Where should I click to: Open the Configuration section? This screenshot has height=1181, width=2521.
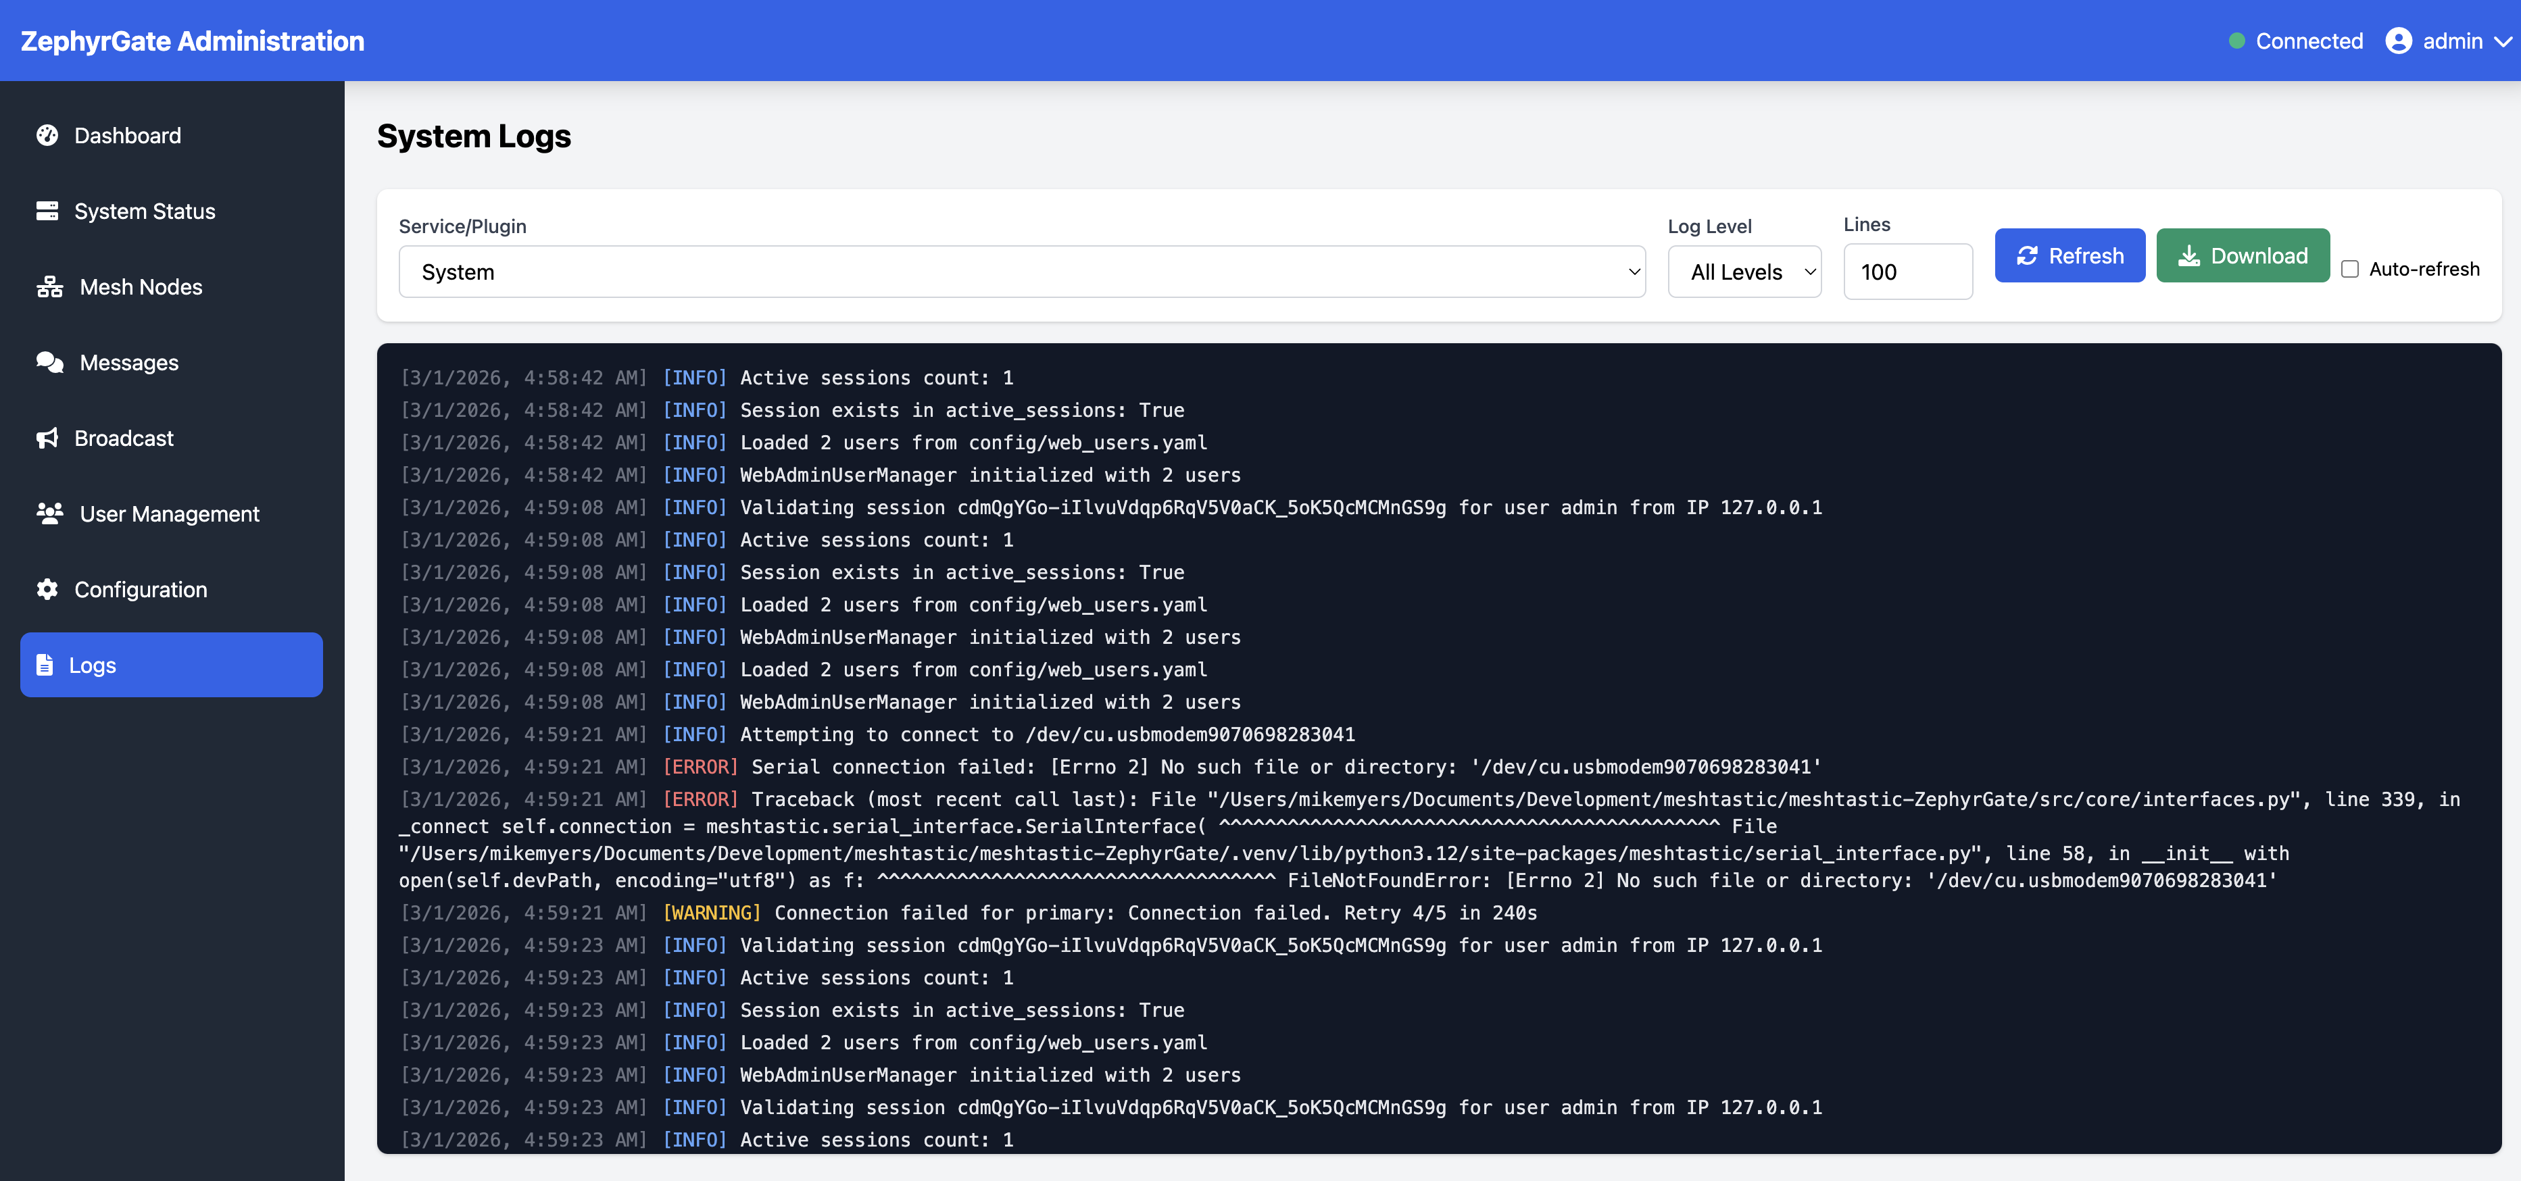[x=141, y=589]
